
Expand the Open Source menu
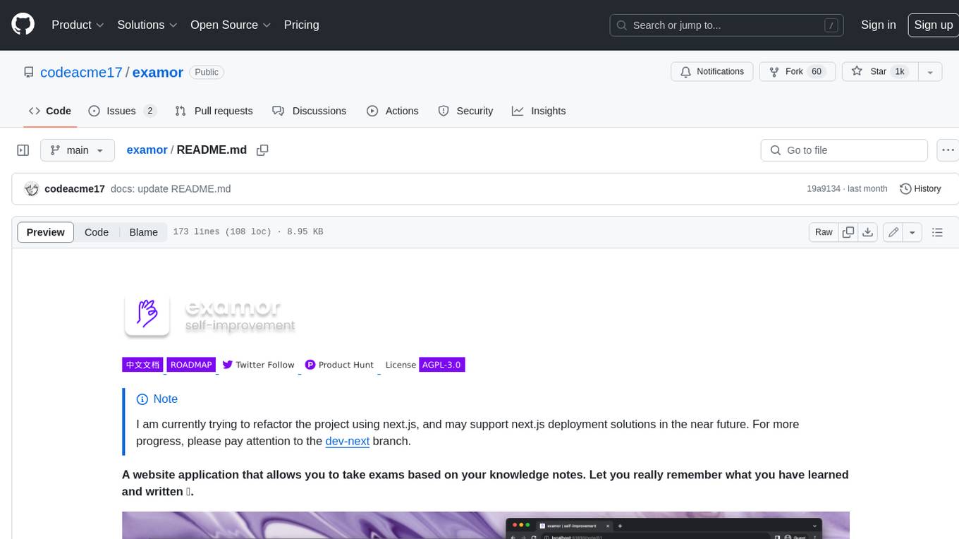tap(231, 25)
